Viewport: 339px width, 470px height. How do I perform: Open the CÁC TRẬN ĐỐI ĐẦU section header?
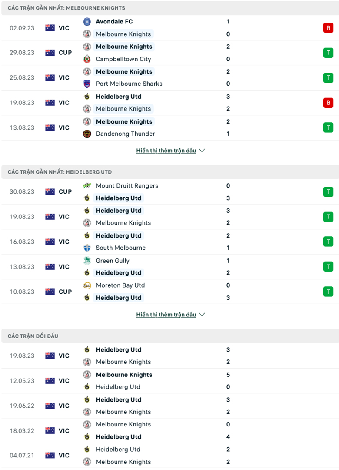pyautogui.click(x=33, y=336)
